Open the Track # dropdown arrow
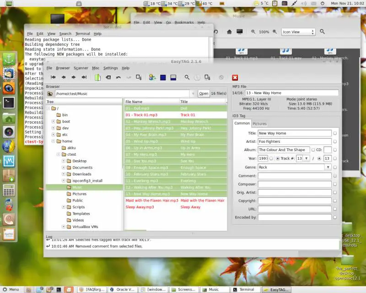366x293 pixels. [x=306, y=158]
